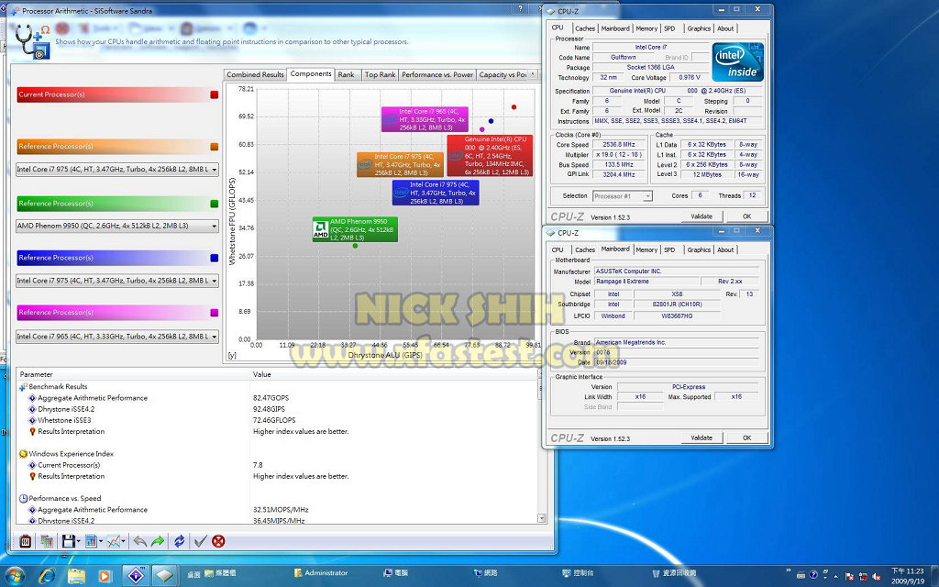Open the Intel Core i7 965 reference dropdown

pos(117,337)
